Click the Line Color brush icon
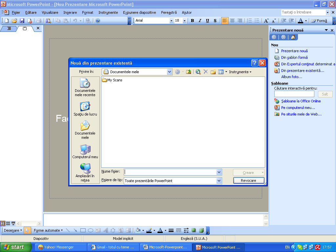 coord(149,230)
